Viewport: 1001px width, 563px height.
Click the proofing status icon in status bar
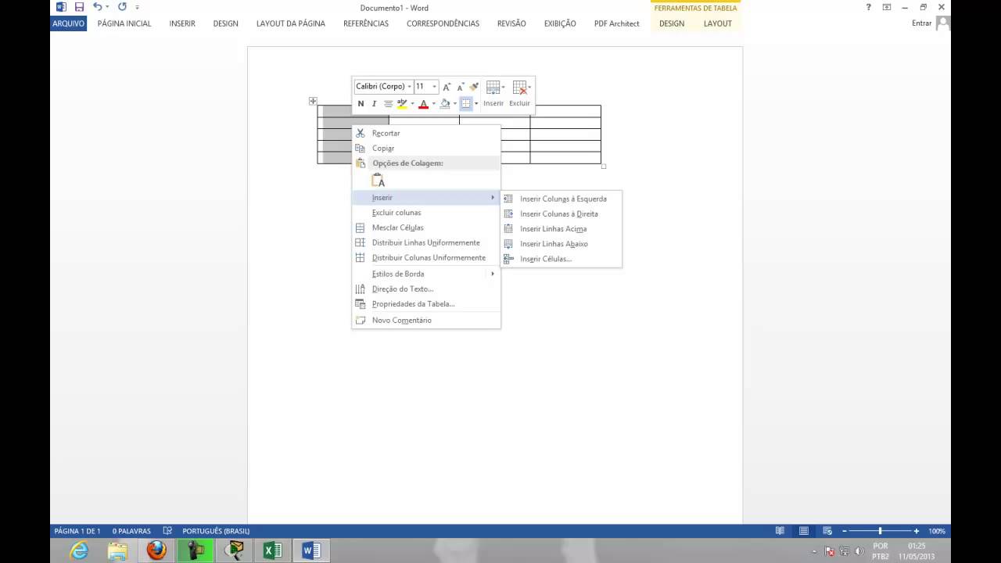(167, 531)
